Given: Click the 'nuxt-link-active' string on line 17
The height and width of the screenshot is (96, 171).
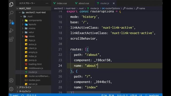Looking at the screenshot, I should click(118, 27).
